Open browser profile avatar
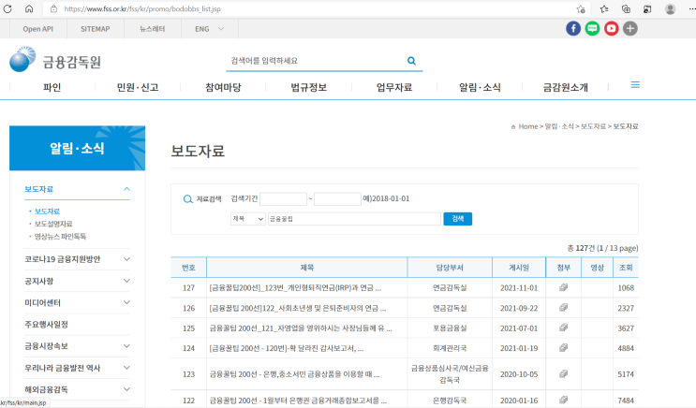 pyautogui.click(x=671, y=8)
